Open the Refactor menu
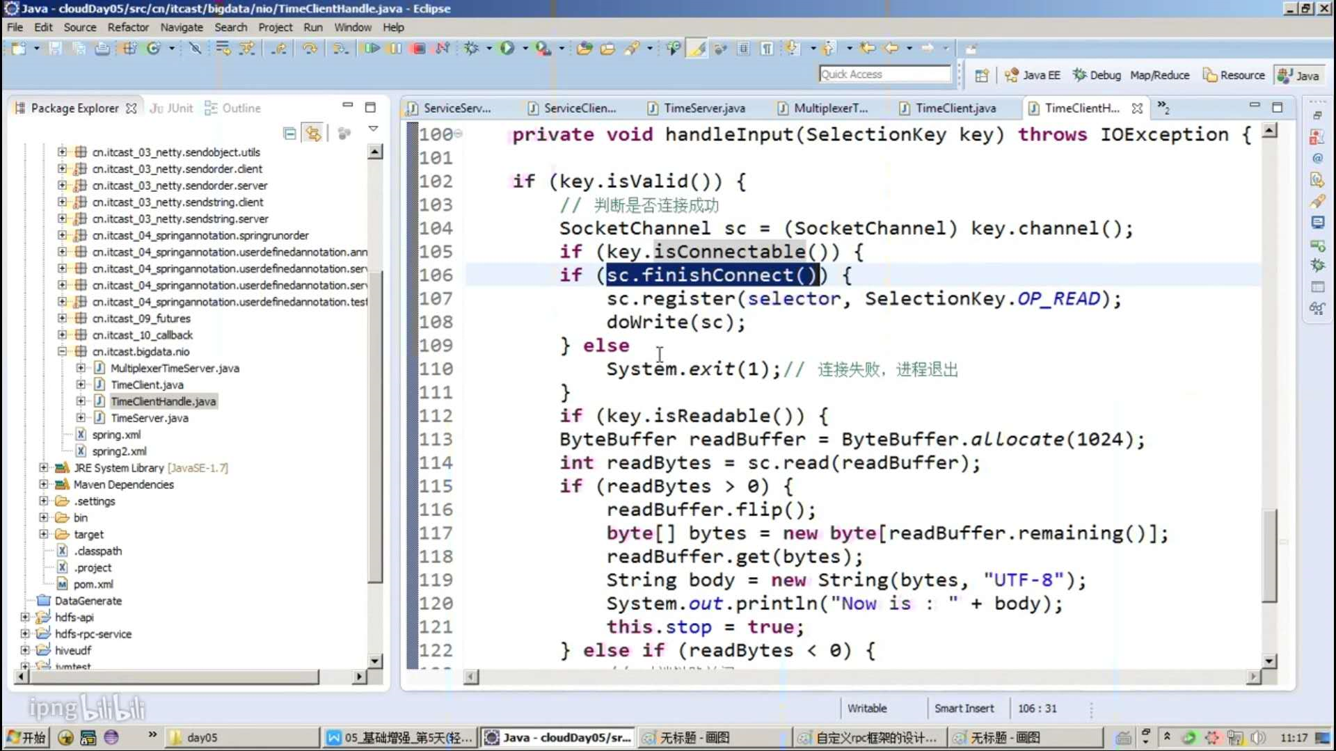 (x=127, y=27)
